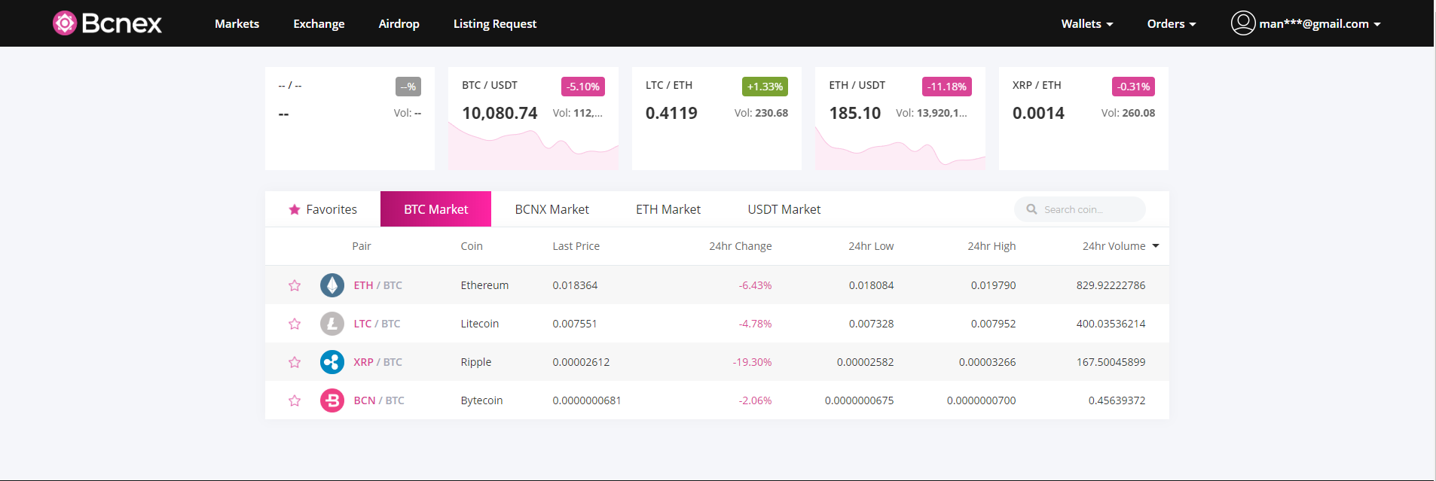
Task: Click 24hr low value 0.0000000675
Action: [859, 400]
